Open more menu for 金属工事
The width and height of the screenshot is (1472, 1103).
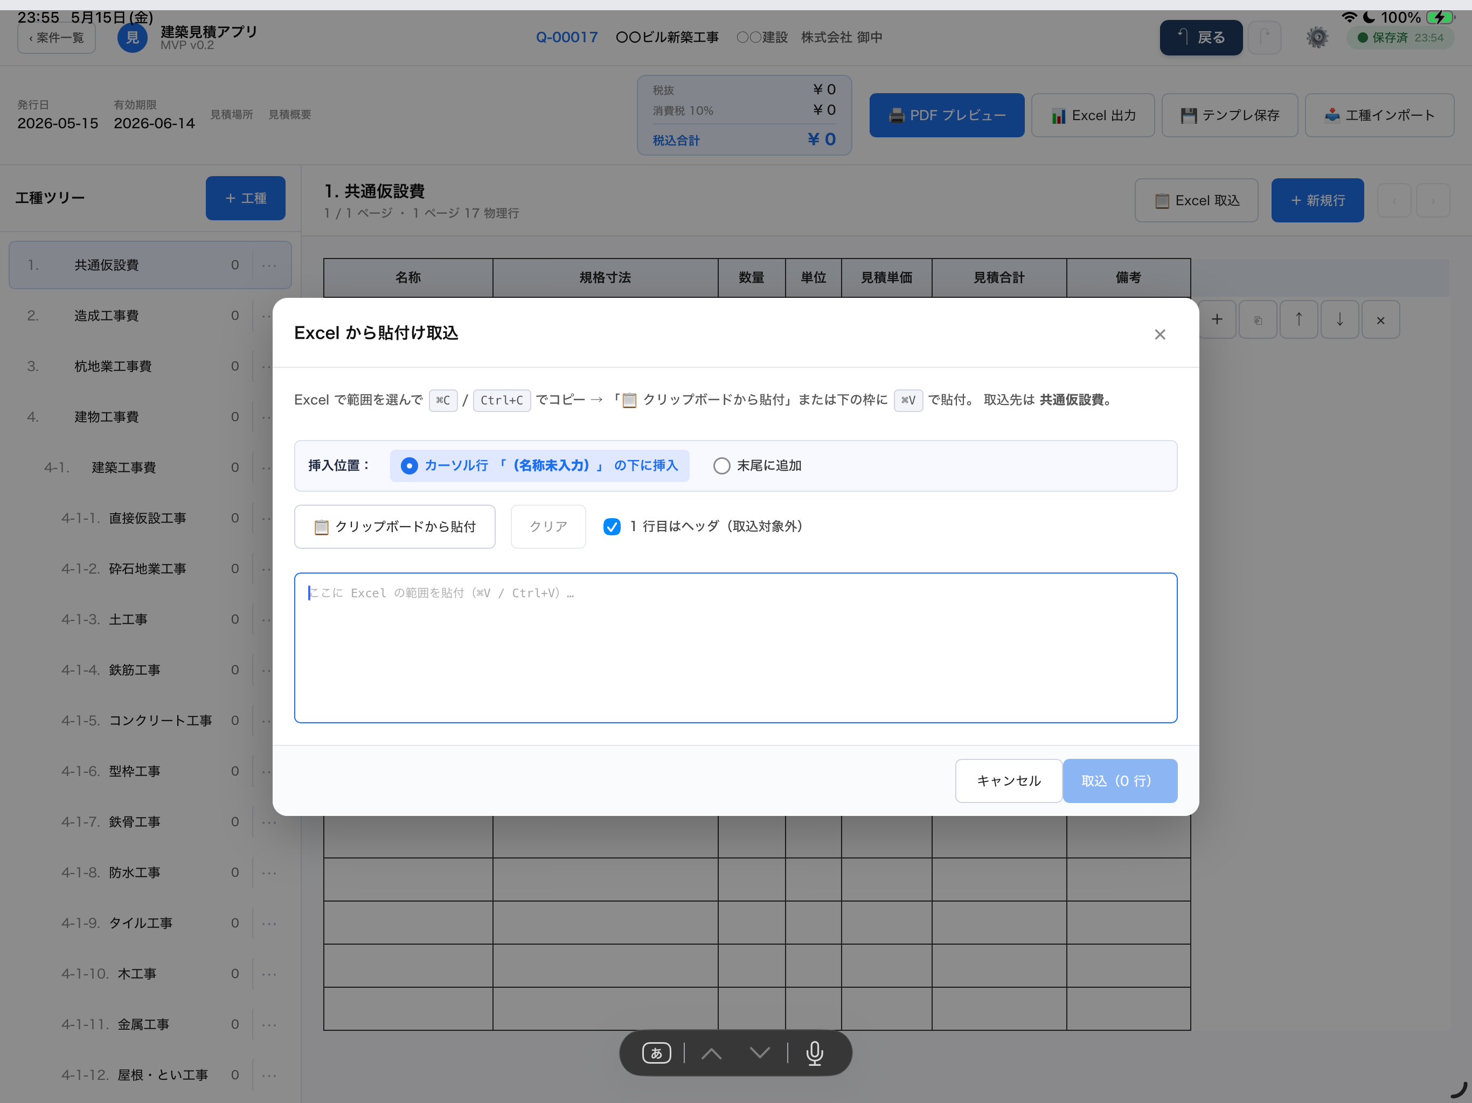click(269, 1024)
